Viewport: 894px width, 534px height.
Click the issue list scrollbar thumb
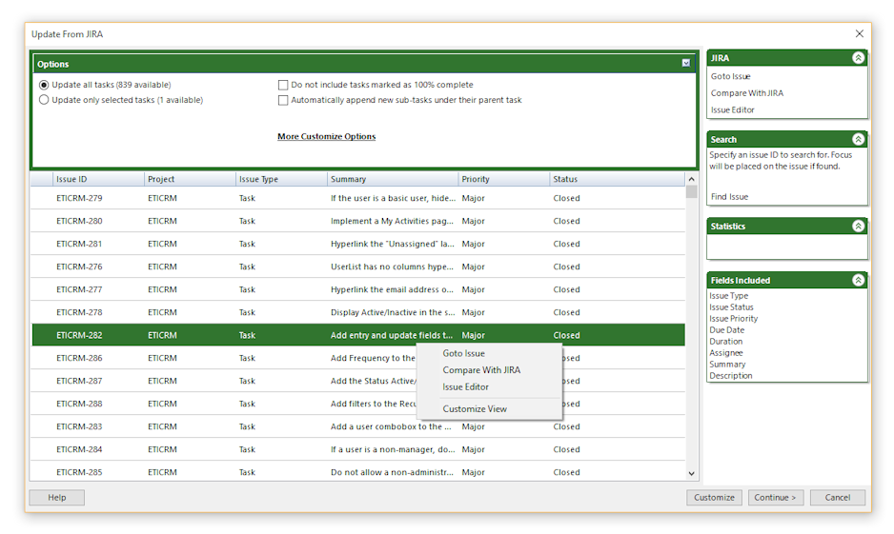(x=692, y=192)
